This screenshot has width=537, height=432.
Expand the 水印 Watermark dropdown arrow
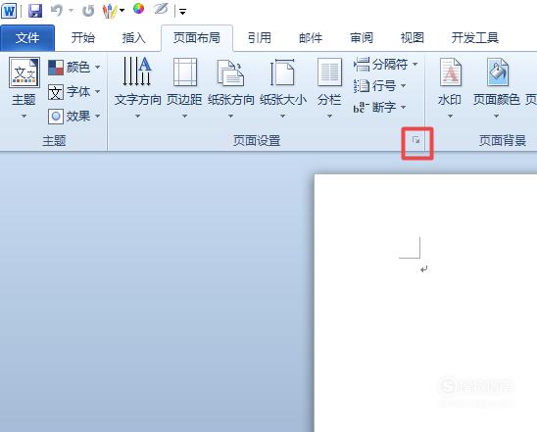451,117
